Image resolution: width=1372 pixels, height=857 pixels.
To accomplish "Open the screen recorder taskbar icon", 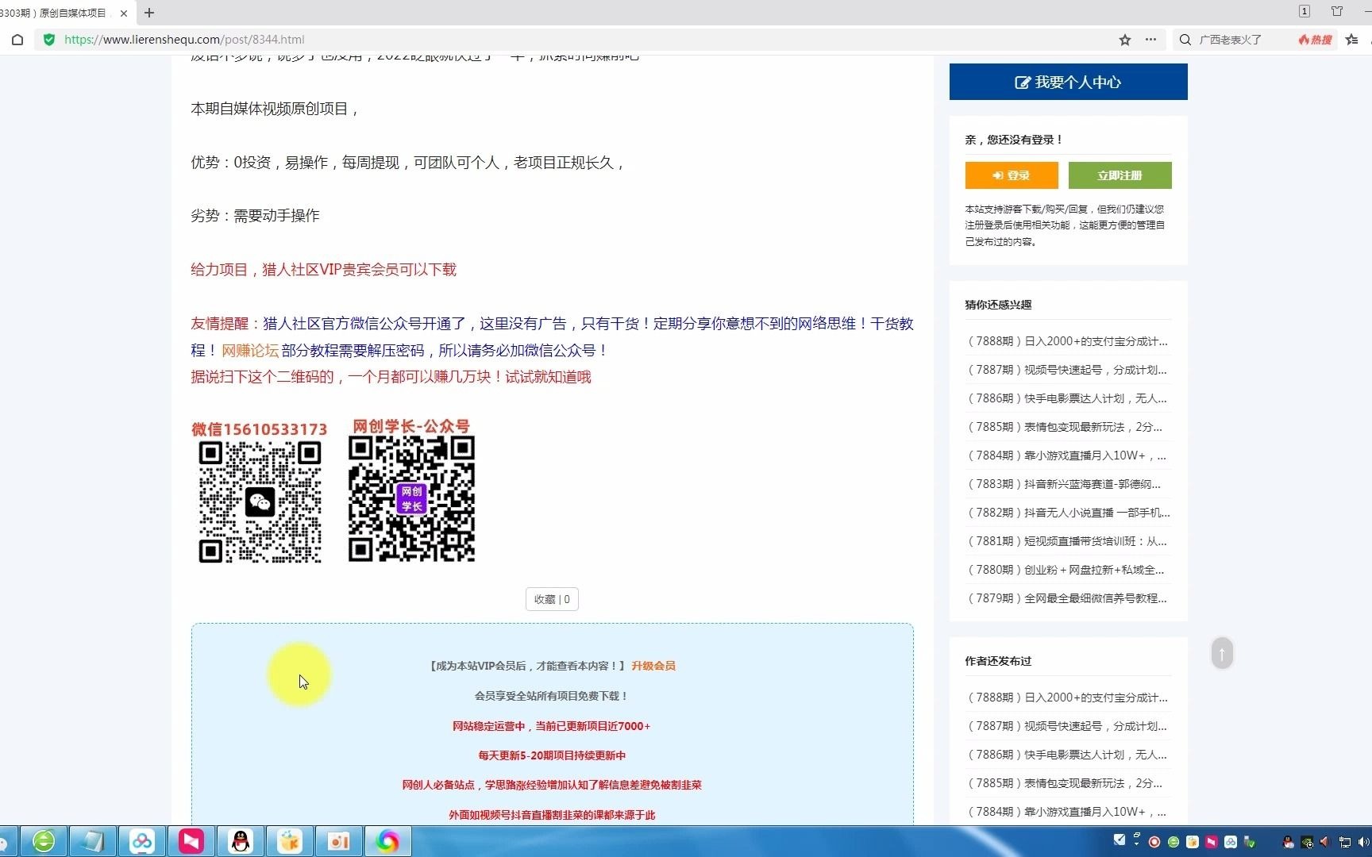I will pyautogui.click(x=339, y=841).
